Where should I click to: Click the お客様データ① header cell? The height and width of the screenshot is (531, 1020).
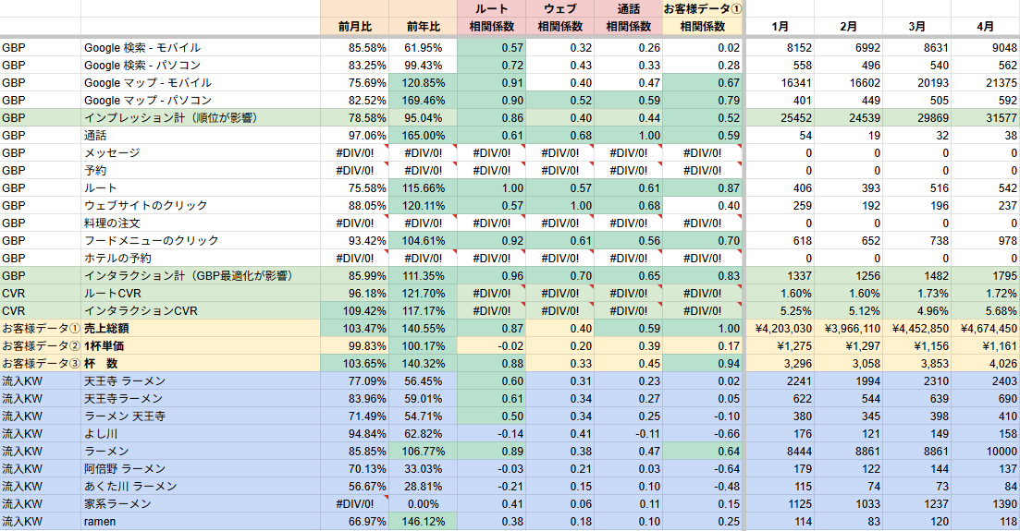tap(702, 8)
